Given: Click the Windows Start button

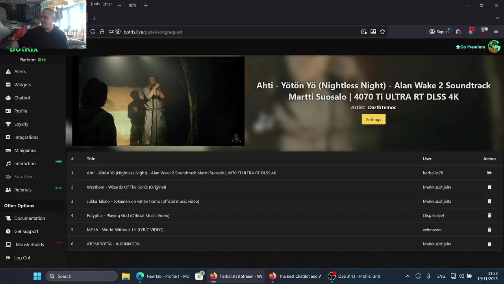Looking at the screenshot, I should [37, 276].
